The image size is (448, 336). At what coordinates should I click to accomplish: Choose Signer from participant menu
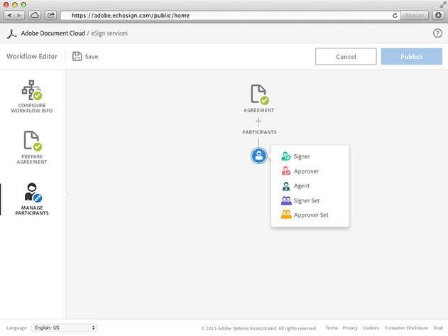point(302,156)
